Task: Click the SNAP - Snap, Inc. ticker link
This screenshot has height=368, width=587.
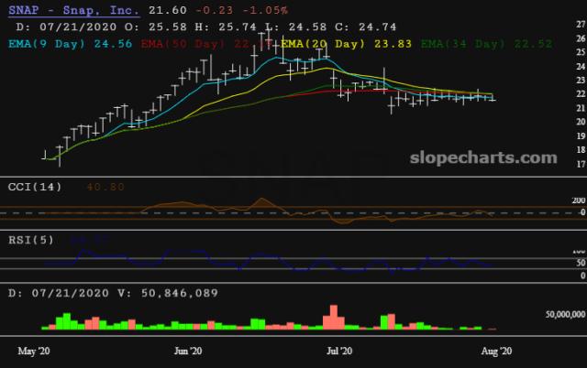Action: pos(72,9)
